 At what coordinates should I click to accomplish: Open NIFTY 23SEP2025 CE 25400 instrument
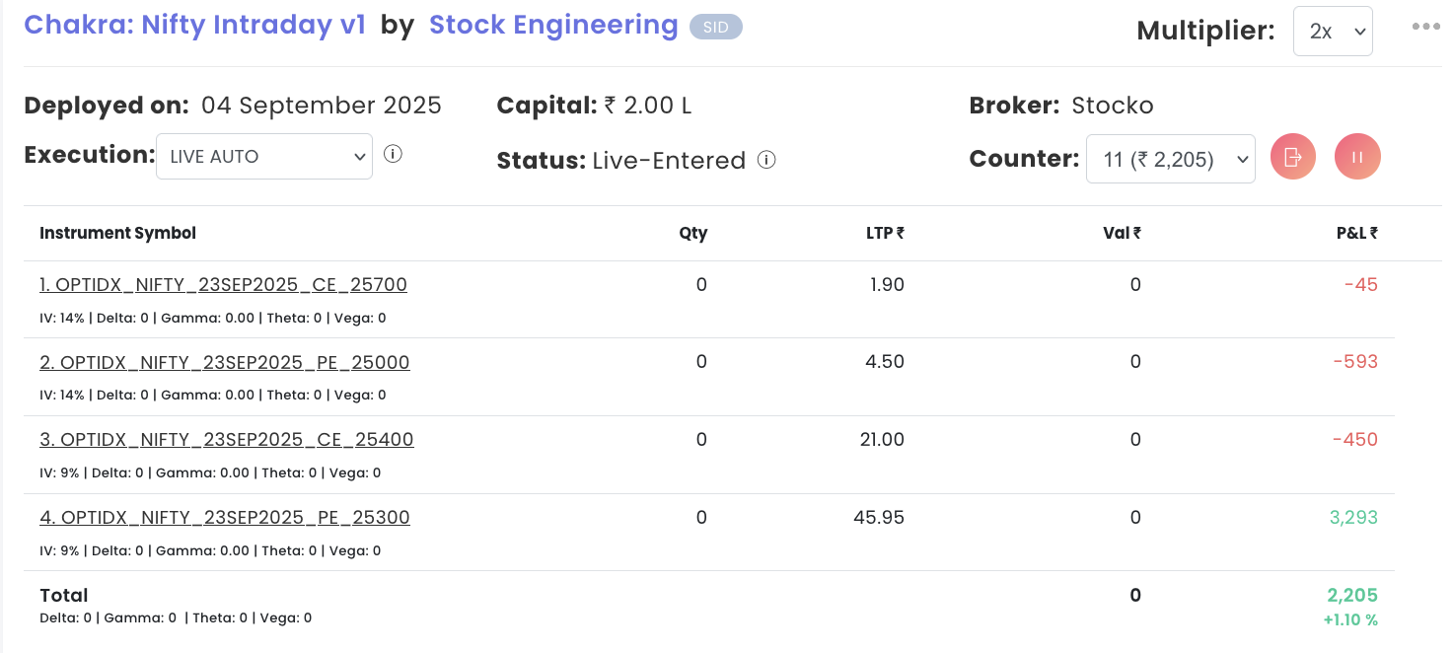coord(226,440)
